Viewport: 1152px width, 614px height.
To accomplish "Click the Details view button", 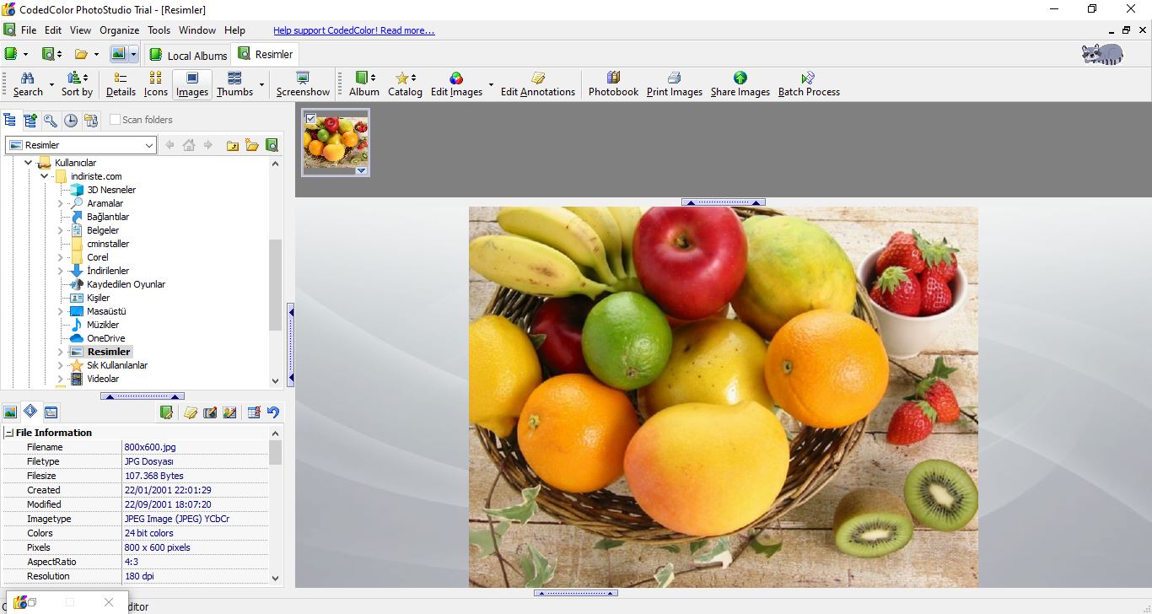I will [x=121, y=84].
